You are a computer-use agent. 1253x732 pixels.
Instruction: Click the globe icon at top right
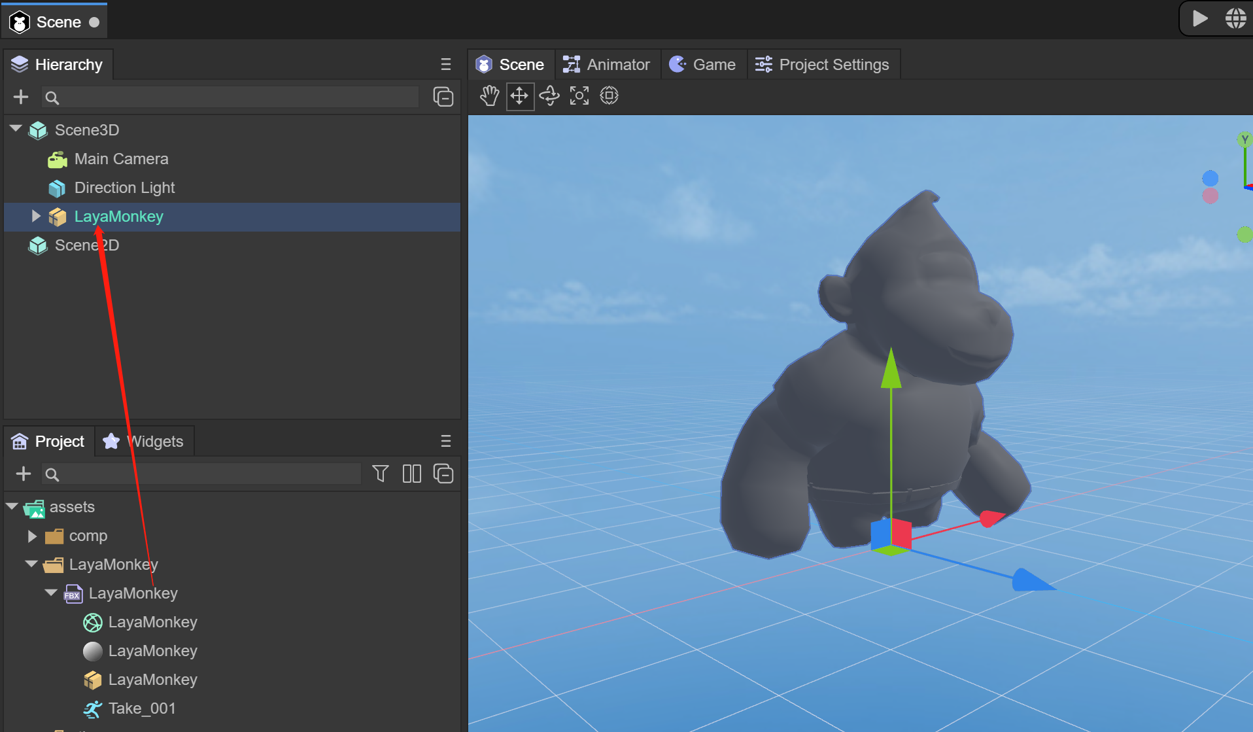[1235, 18]
